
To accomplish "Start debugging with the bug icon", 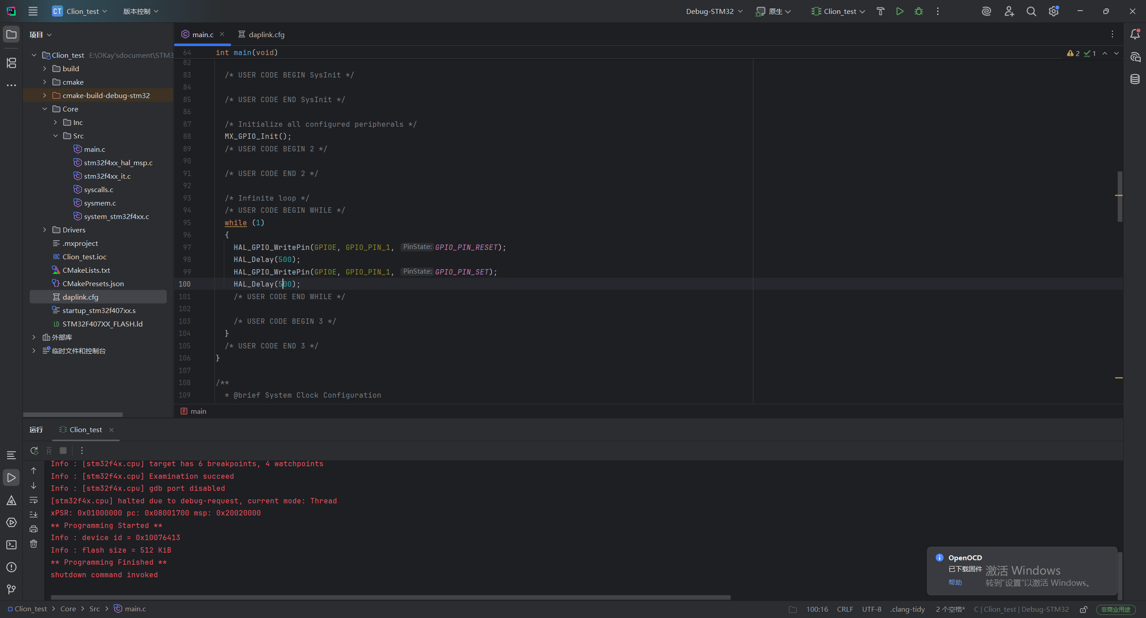I will (919, 11).
